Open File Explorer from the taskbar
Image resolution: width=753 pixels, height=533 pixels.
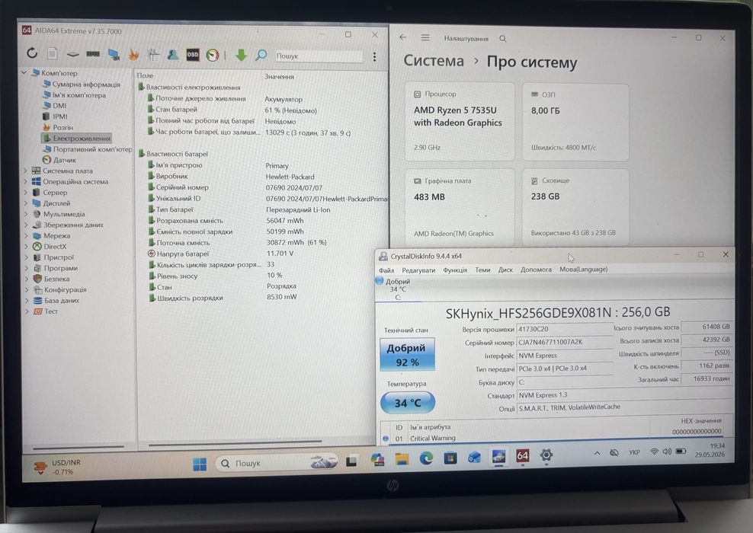tap(402, 460)
